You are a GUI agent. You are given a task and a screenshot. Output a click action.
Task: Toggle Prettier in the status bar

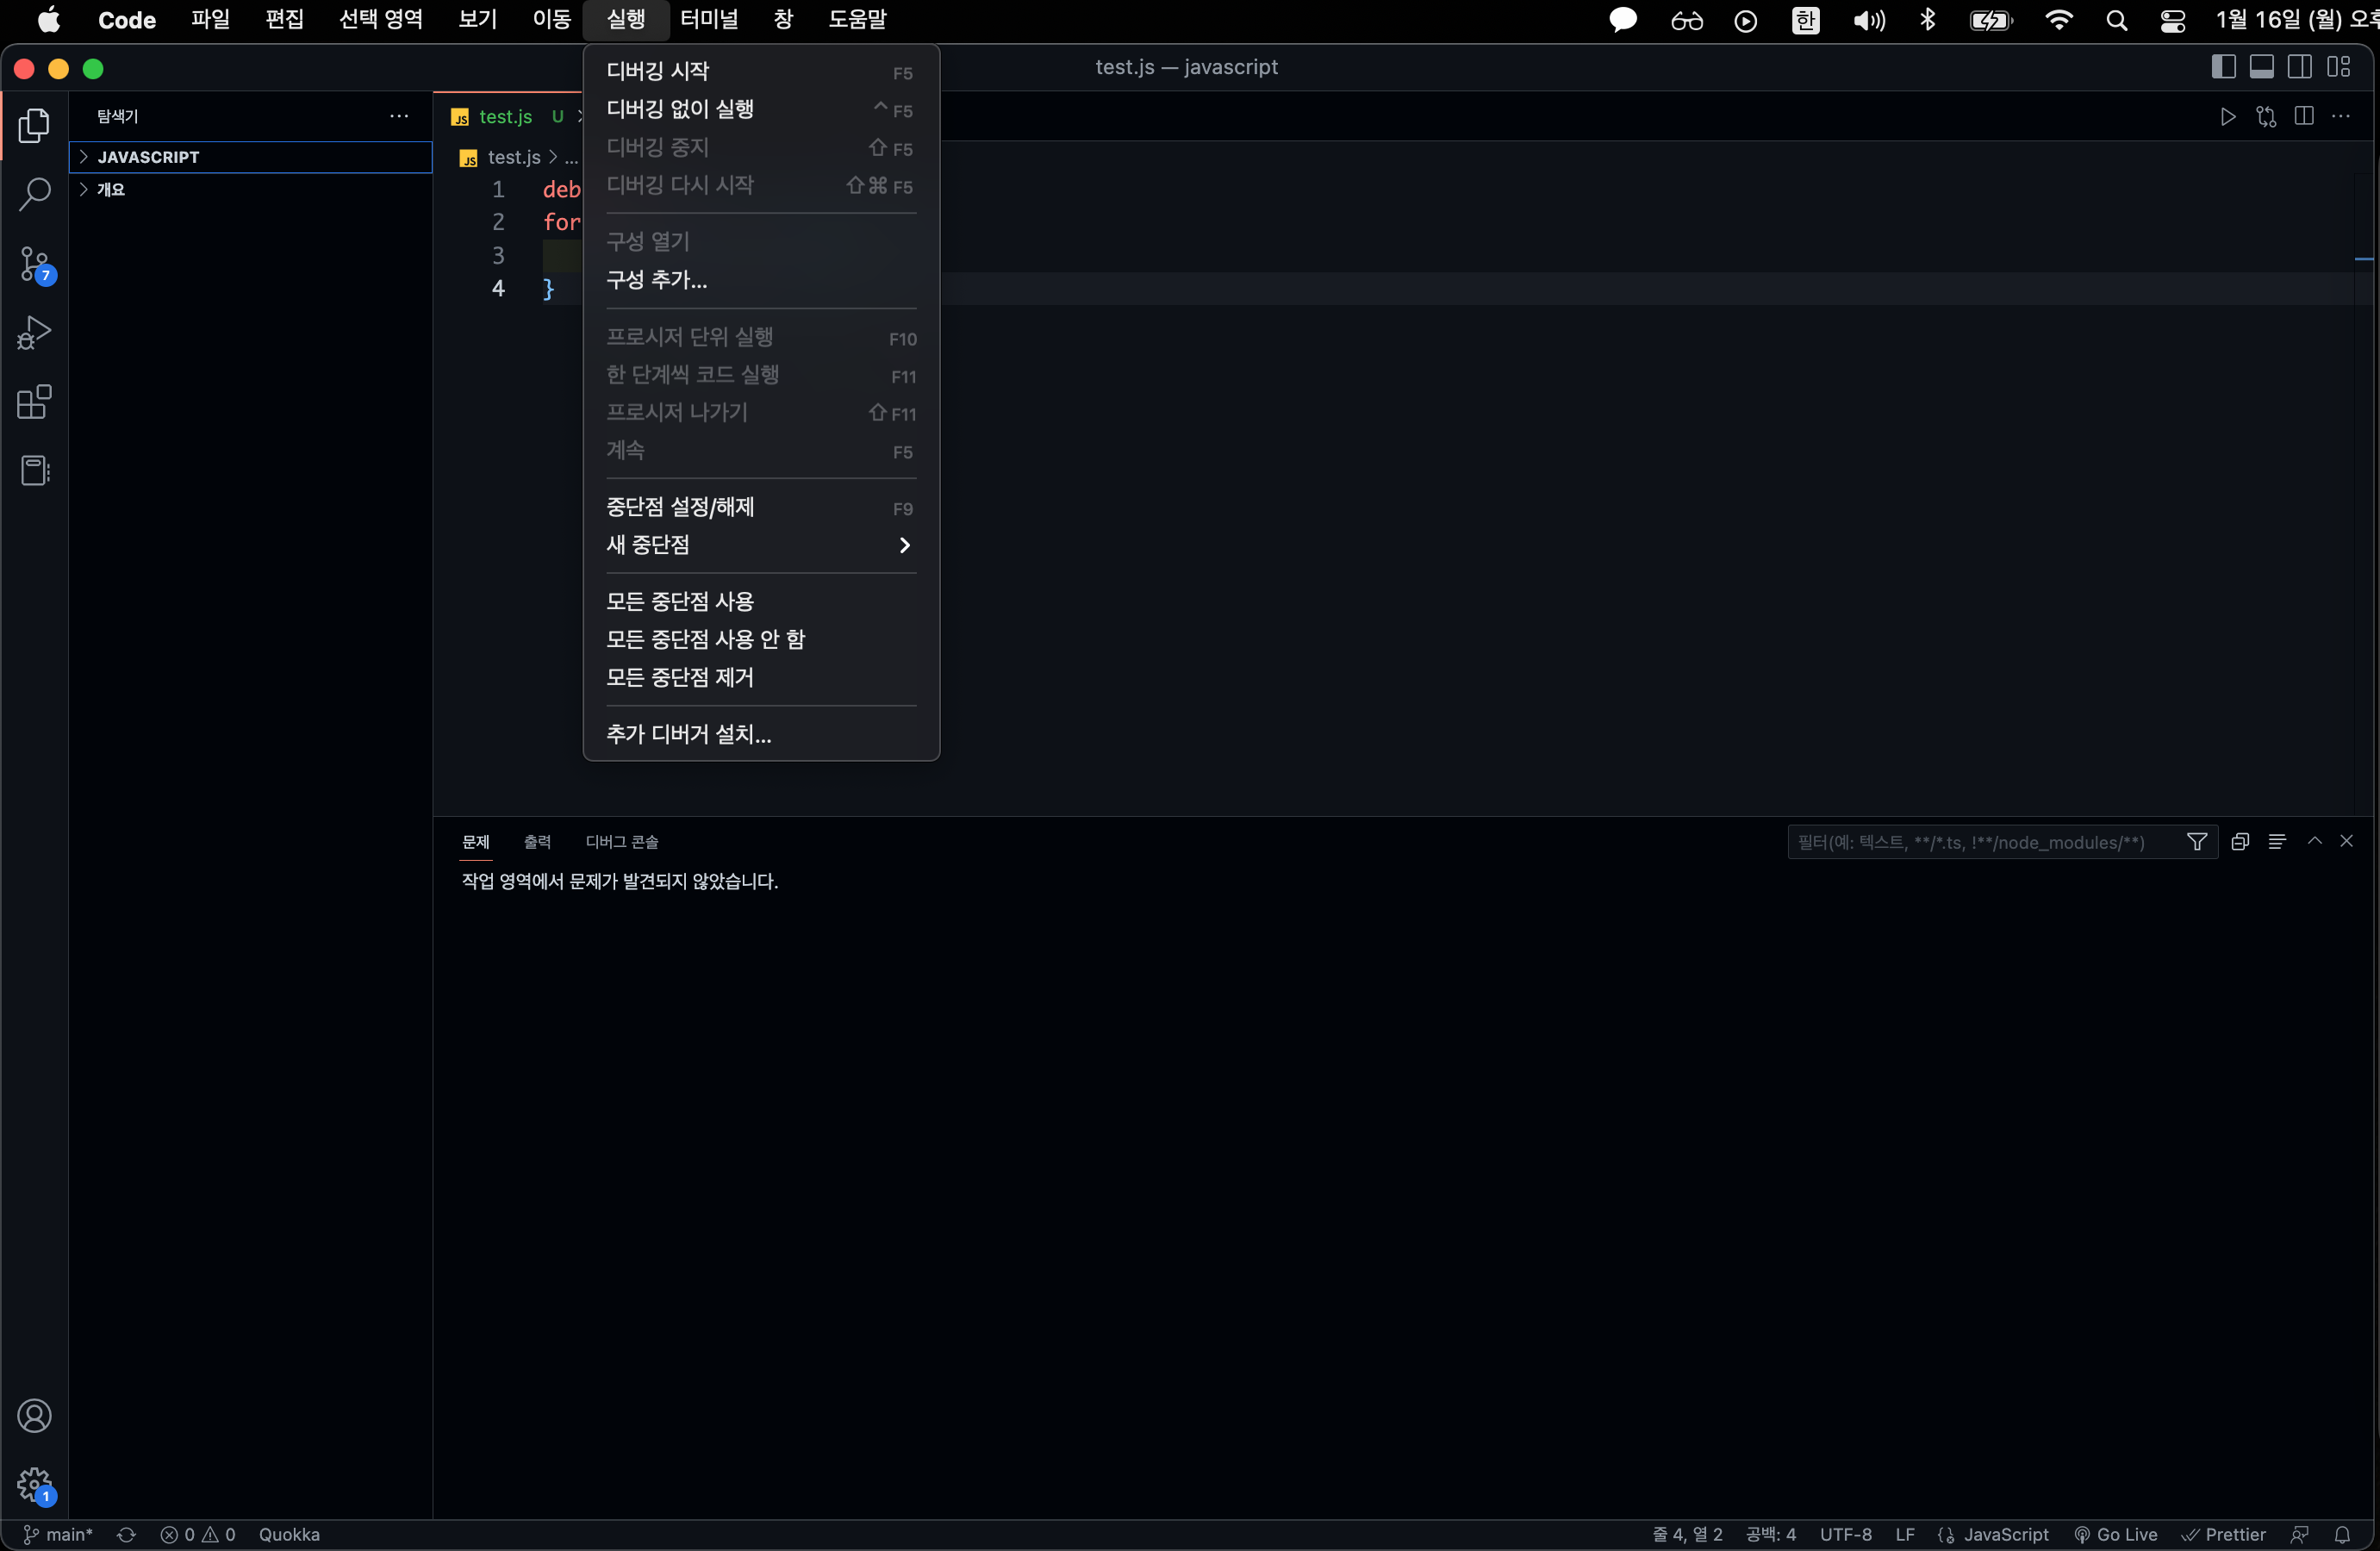[2223, 1534]
